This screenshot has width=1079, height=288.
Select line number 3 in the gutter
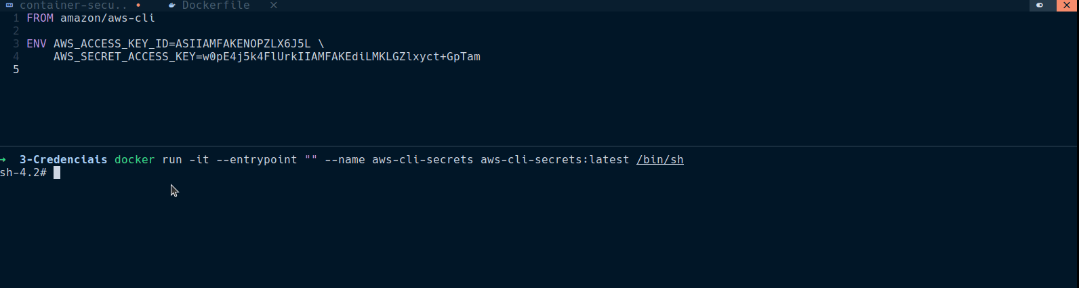click(x=16, y=44)
